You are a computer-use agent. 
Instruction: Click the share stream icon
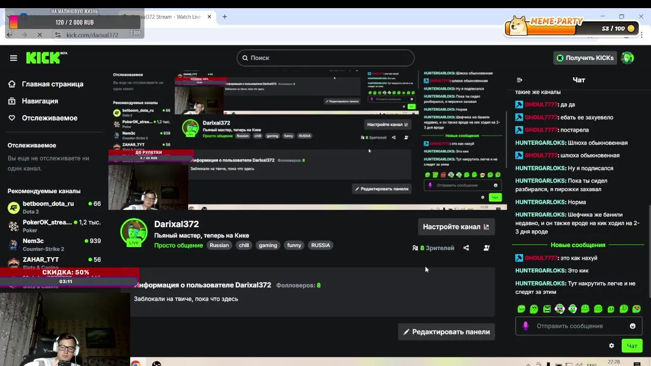(466, 248)
